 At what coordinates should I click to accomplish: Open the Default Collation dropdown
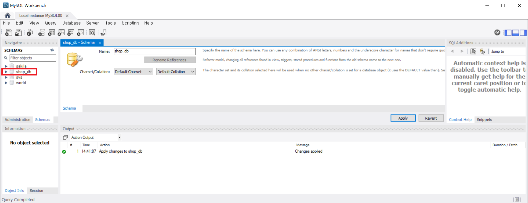point(176,72)
